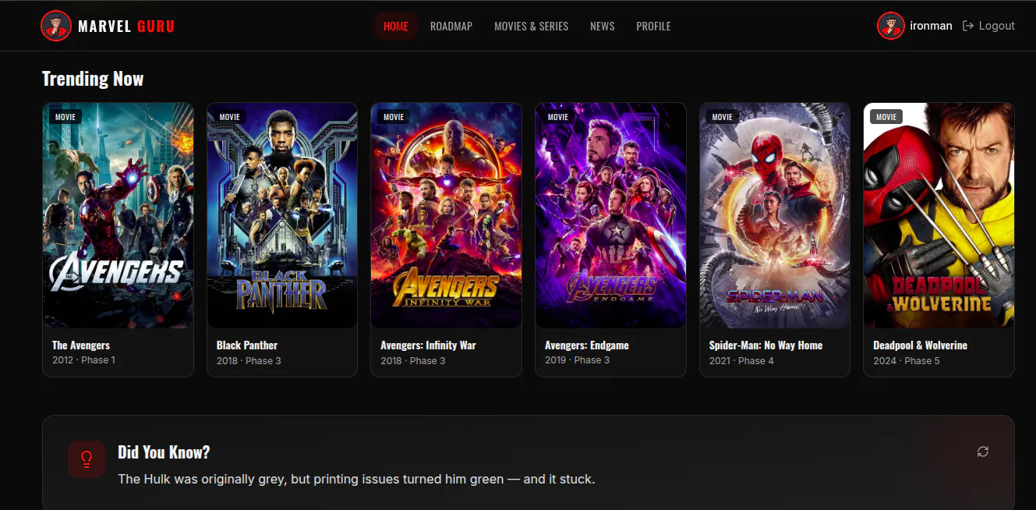Click Avengers: Endgame title text
The height and width of the screenshot is (510, 1036).
(587, 345)
